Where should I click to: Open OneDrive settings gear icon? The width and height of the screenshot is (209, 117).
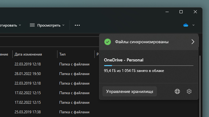click(189, 91)
